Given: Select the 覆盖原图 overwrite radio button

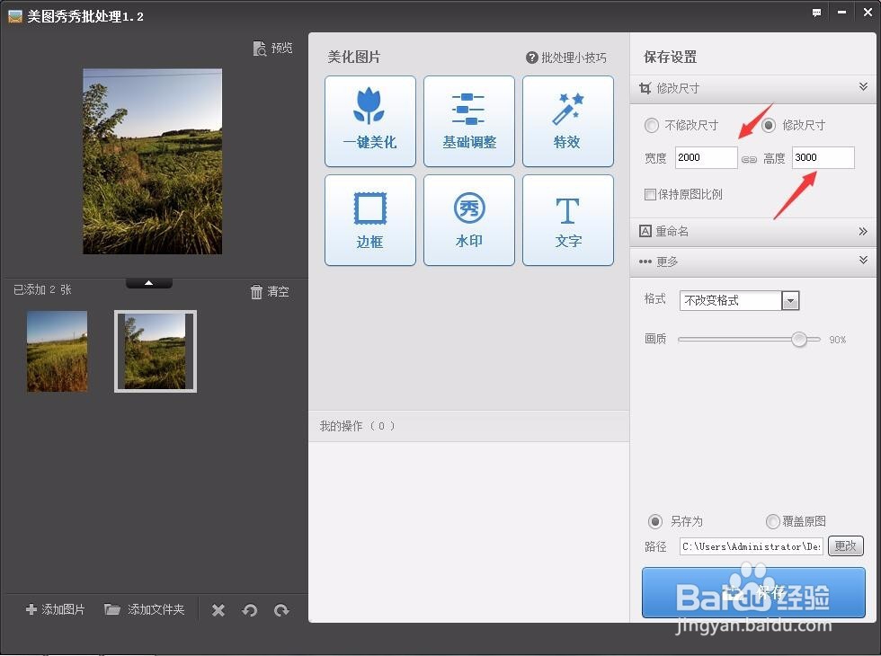Looking at the screenshot, I should click(773, 522).
